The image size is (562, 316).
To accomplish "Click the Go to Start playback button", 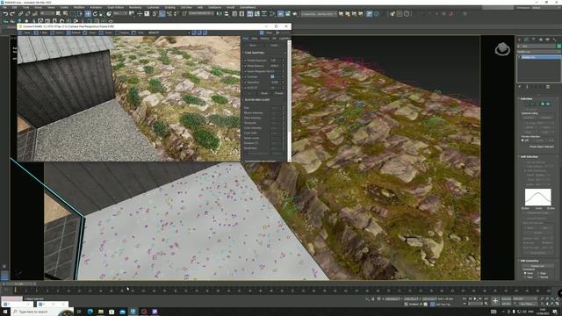I will 465,298.
